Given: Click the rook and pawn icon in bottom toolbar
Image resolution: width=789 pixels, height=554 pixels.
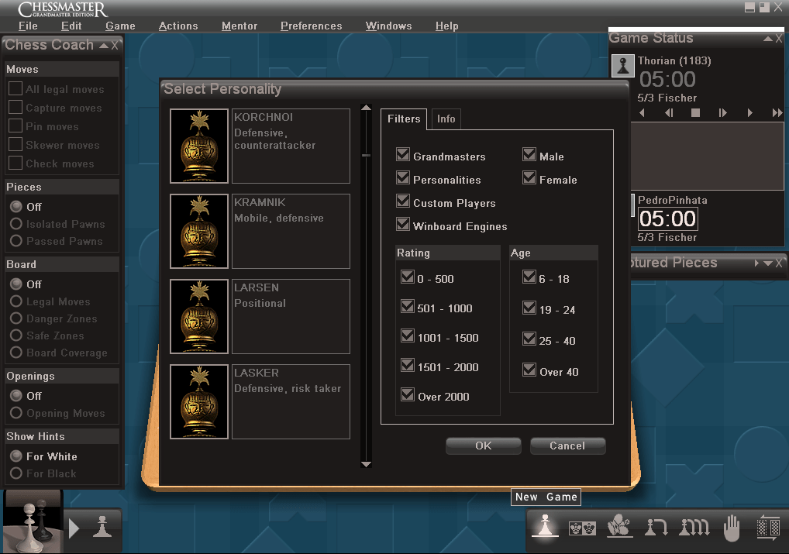Looking at the screenshot, I should point(656,527).
